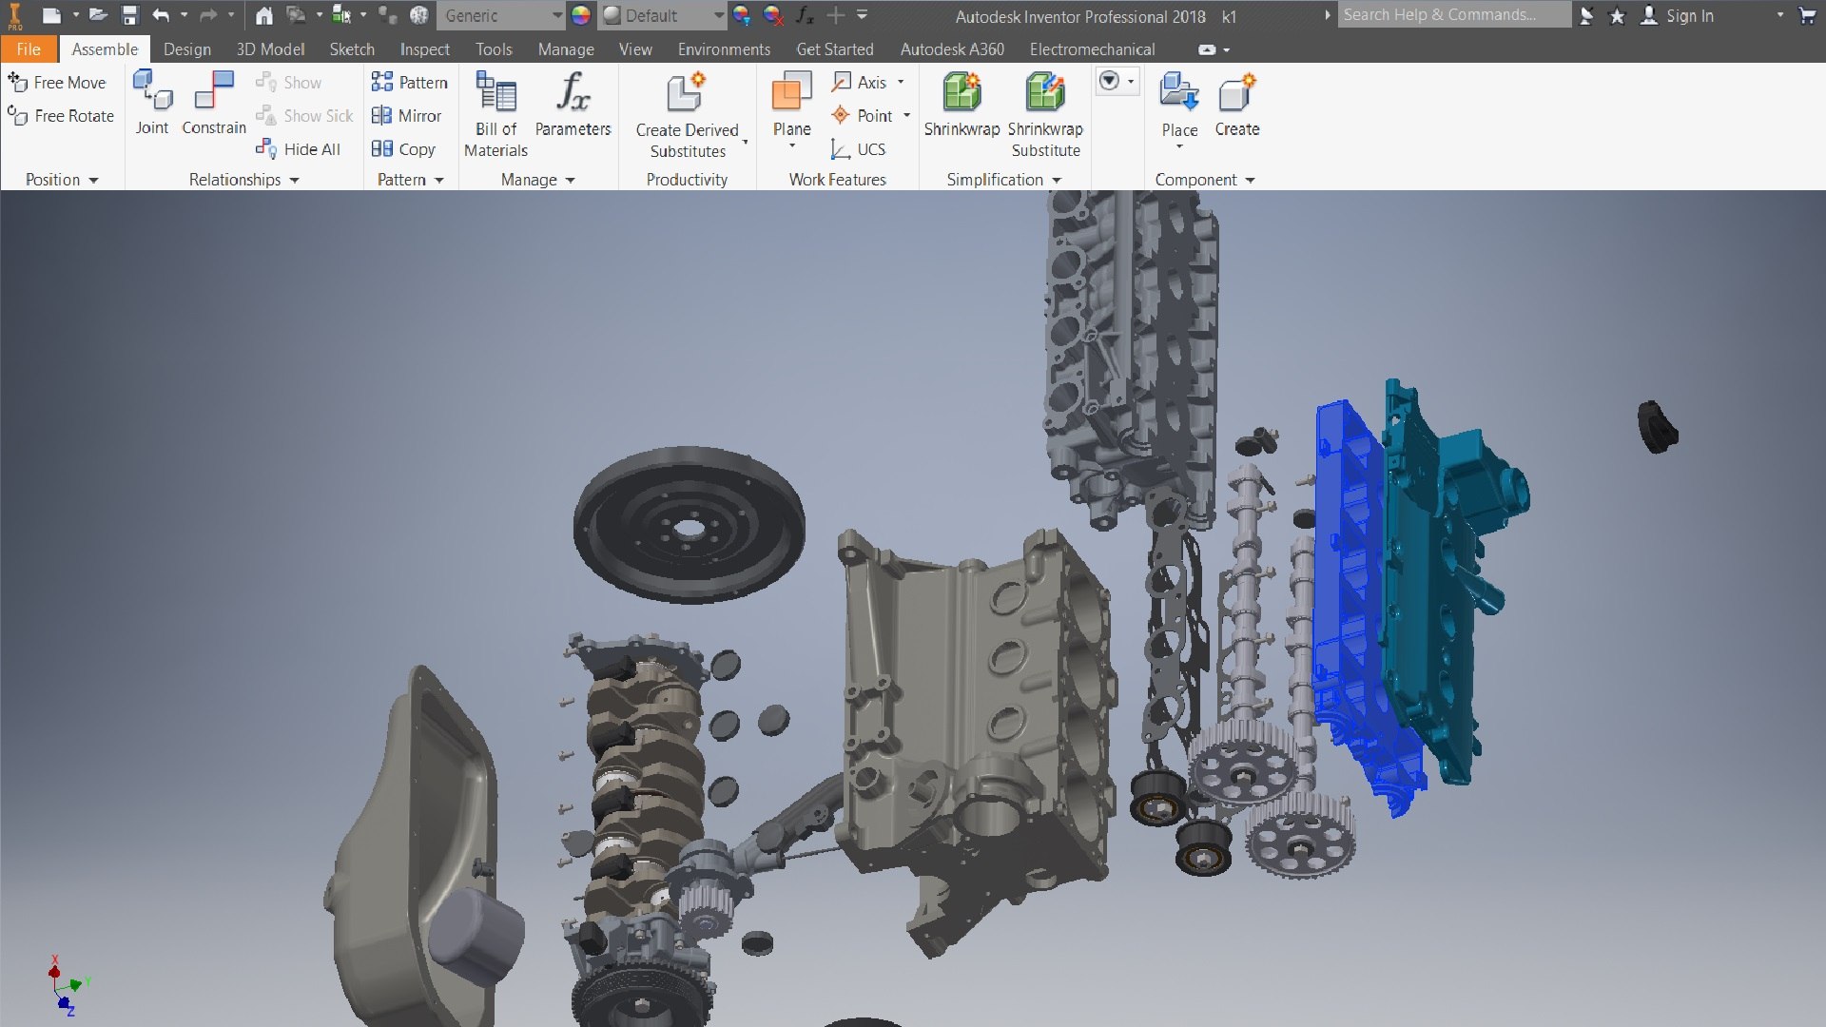Open the Parameters fx dialog
Screen dimensions: 1826x1027
click(x=573, y=105)
